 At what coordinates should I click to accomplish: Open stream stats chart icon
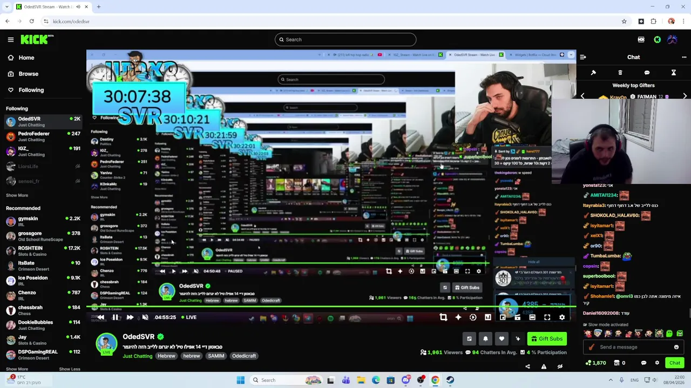pos(487,317)
